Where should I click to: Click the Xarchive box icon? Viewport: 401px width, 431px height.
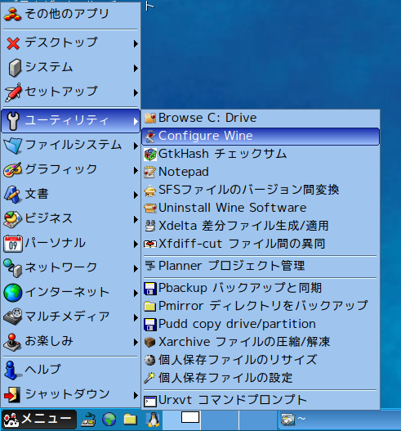[149, 342]
